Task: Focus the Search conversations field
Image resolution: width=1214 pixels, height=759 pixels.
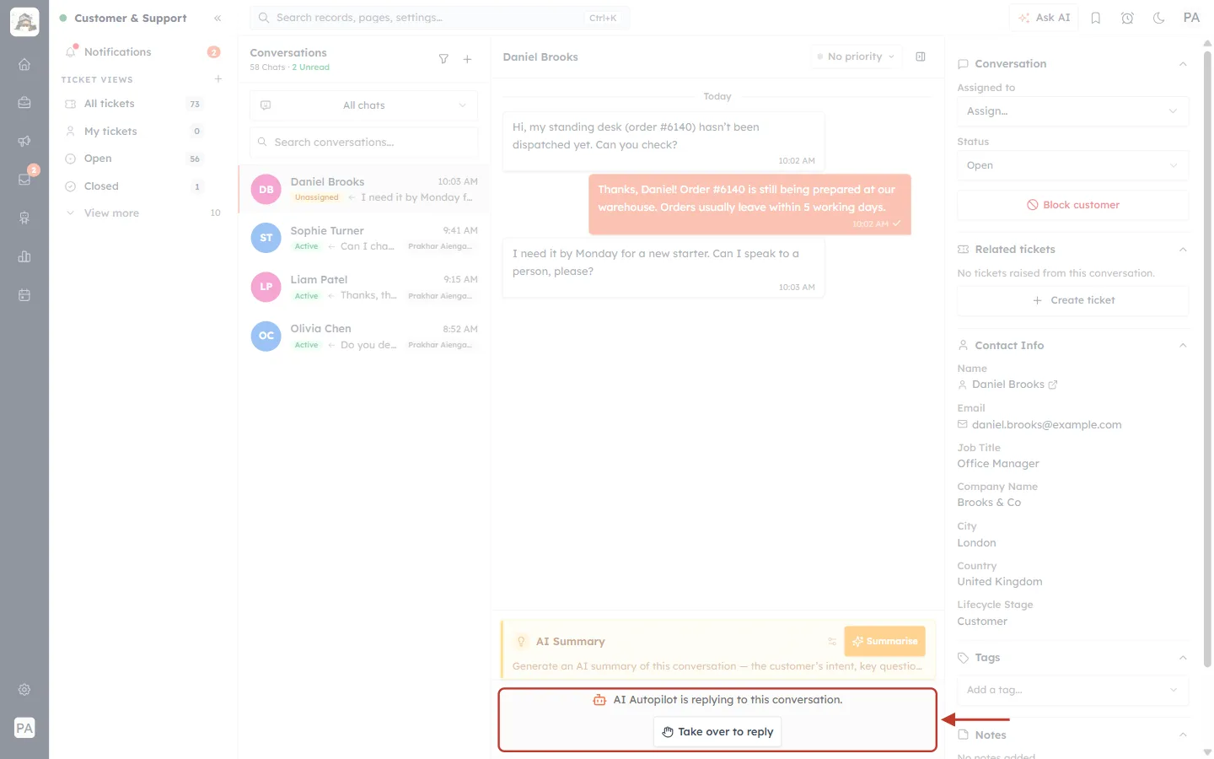Action: click(363, 143)
